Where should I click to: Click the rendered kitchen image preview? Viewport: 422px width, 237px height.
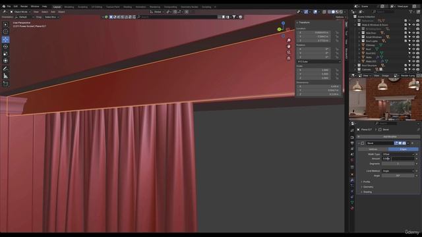click(385, 99)
